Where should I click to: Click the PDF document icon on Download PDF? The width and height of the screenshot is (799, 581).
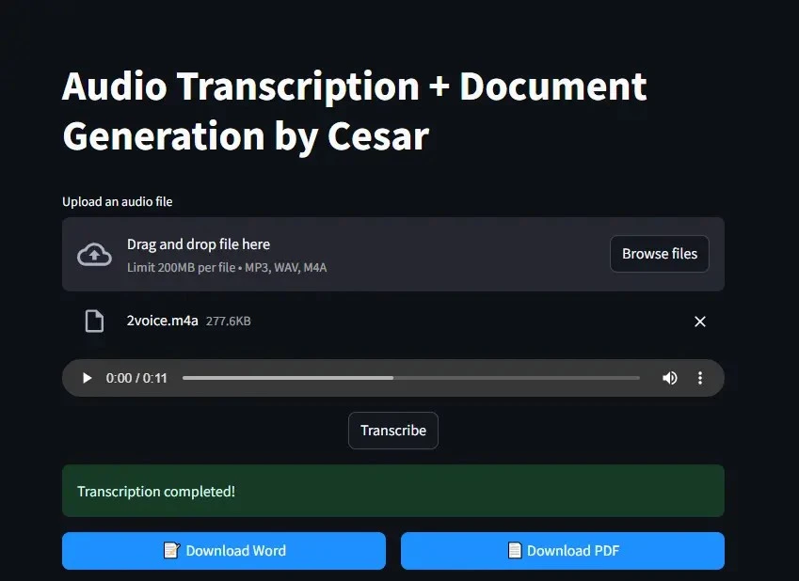(x=514, y=551)
